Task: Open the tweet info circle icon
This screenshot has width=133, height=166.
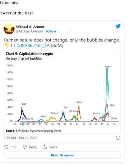Action: coord(118,138)
